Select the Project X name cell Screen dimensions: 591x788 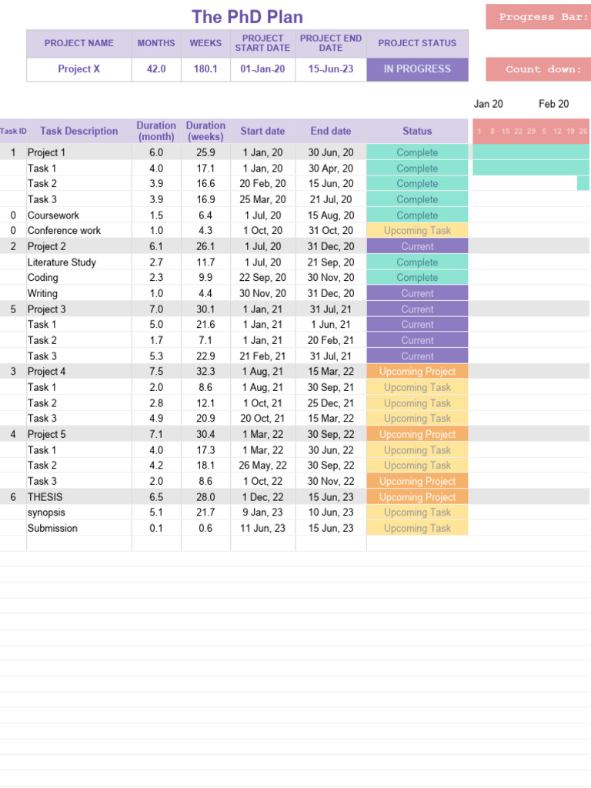coord(79,69)
